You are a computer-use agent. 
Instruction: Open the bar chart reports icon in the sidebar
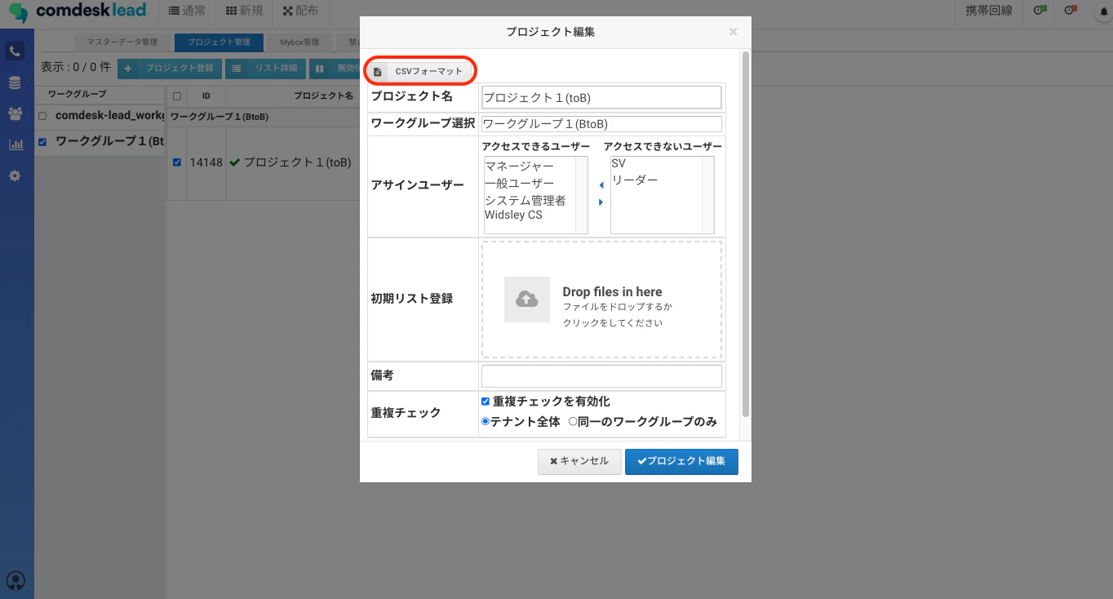pos(15,144)
